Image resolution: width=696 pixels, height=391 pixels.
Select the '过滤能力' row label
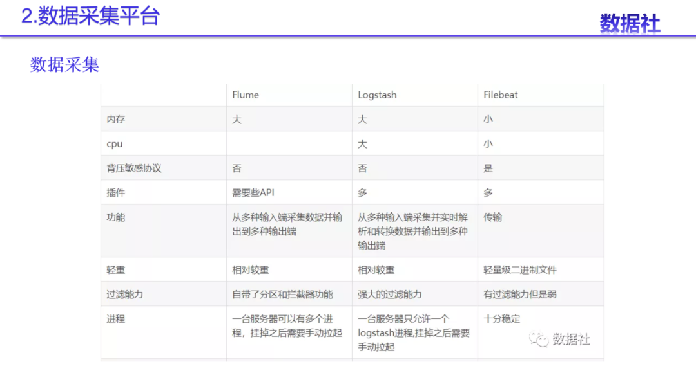pos(125,295)
